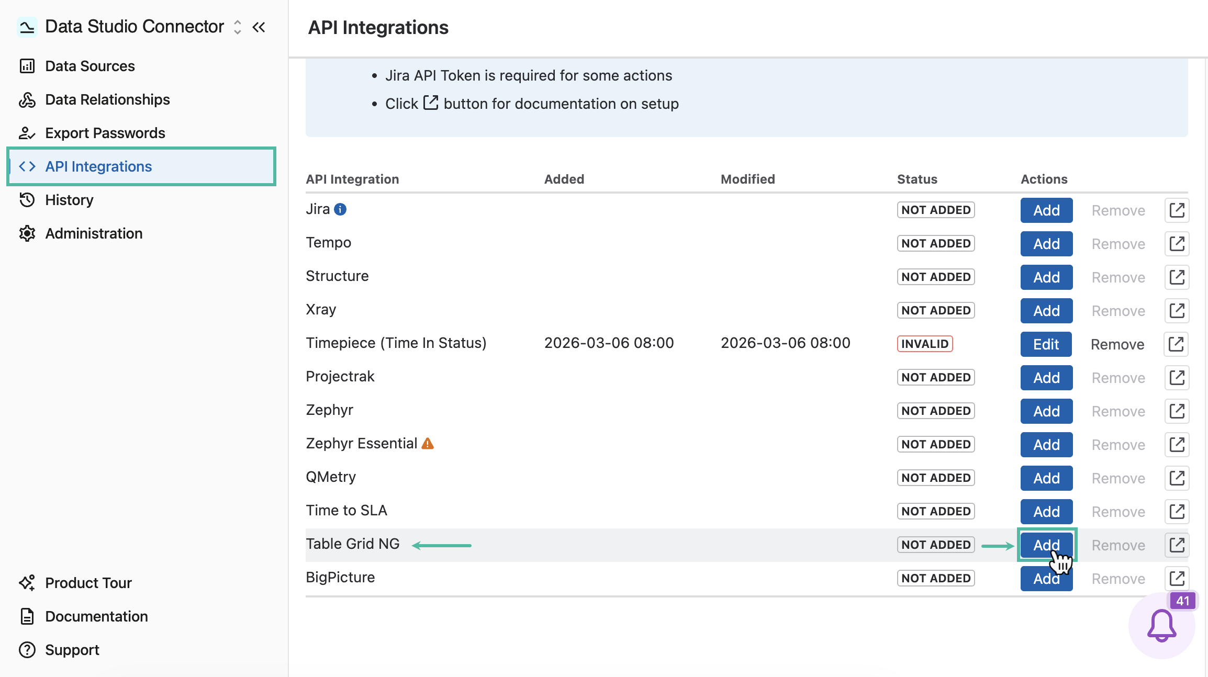Add the Time to SLA integration
This screenshot has height=677, width=1208.
pos(1046,512)
